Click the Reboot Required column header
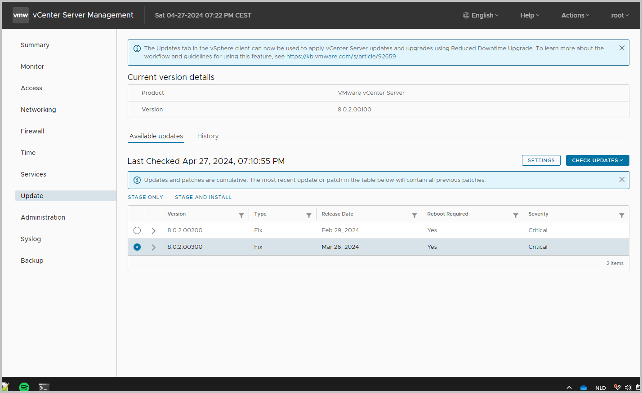The height and width of the screenshot is (393, 642). tap(448, 214)
